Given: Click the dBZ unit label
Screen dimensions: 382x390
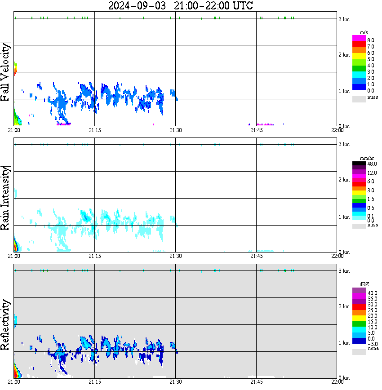Looking at the screenshot, I should [364, 284].
